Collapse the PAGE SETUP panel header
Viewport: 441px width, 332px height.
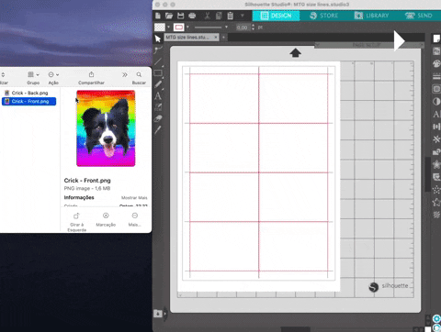tap(317, 45)
